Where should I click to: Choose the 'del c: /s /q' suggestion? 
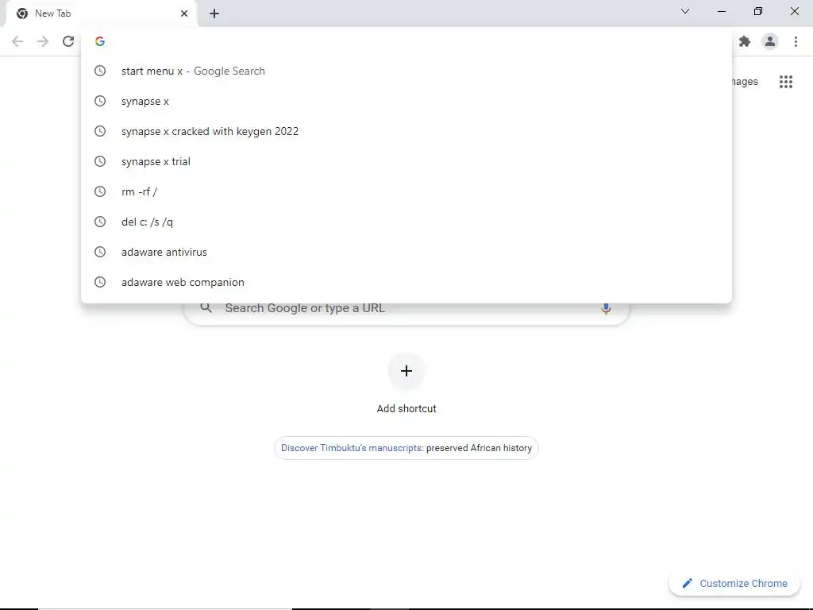406,222
